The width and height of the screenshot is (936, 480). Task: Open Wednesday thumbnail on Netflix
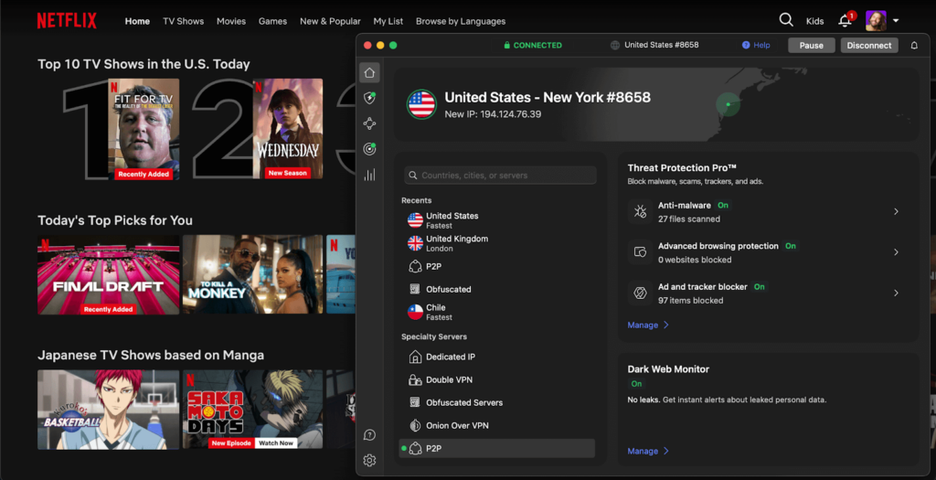[x=288, y=129]
